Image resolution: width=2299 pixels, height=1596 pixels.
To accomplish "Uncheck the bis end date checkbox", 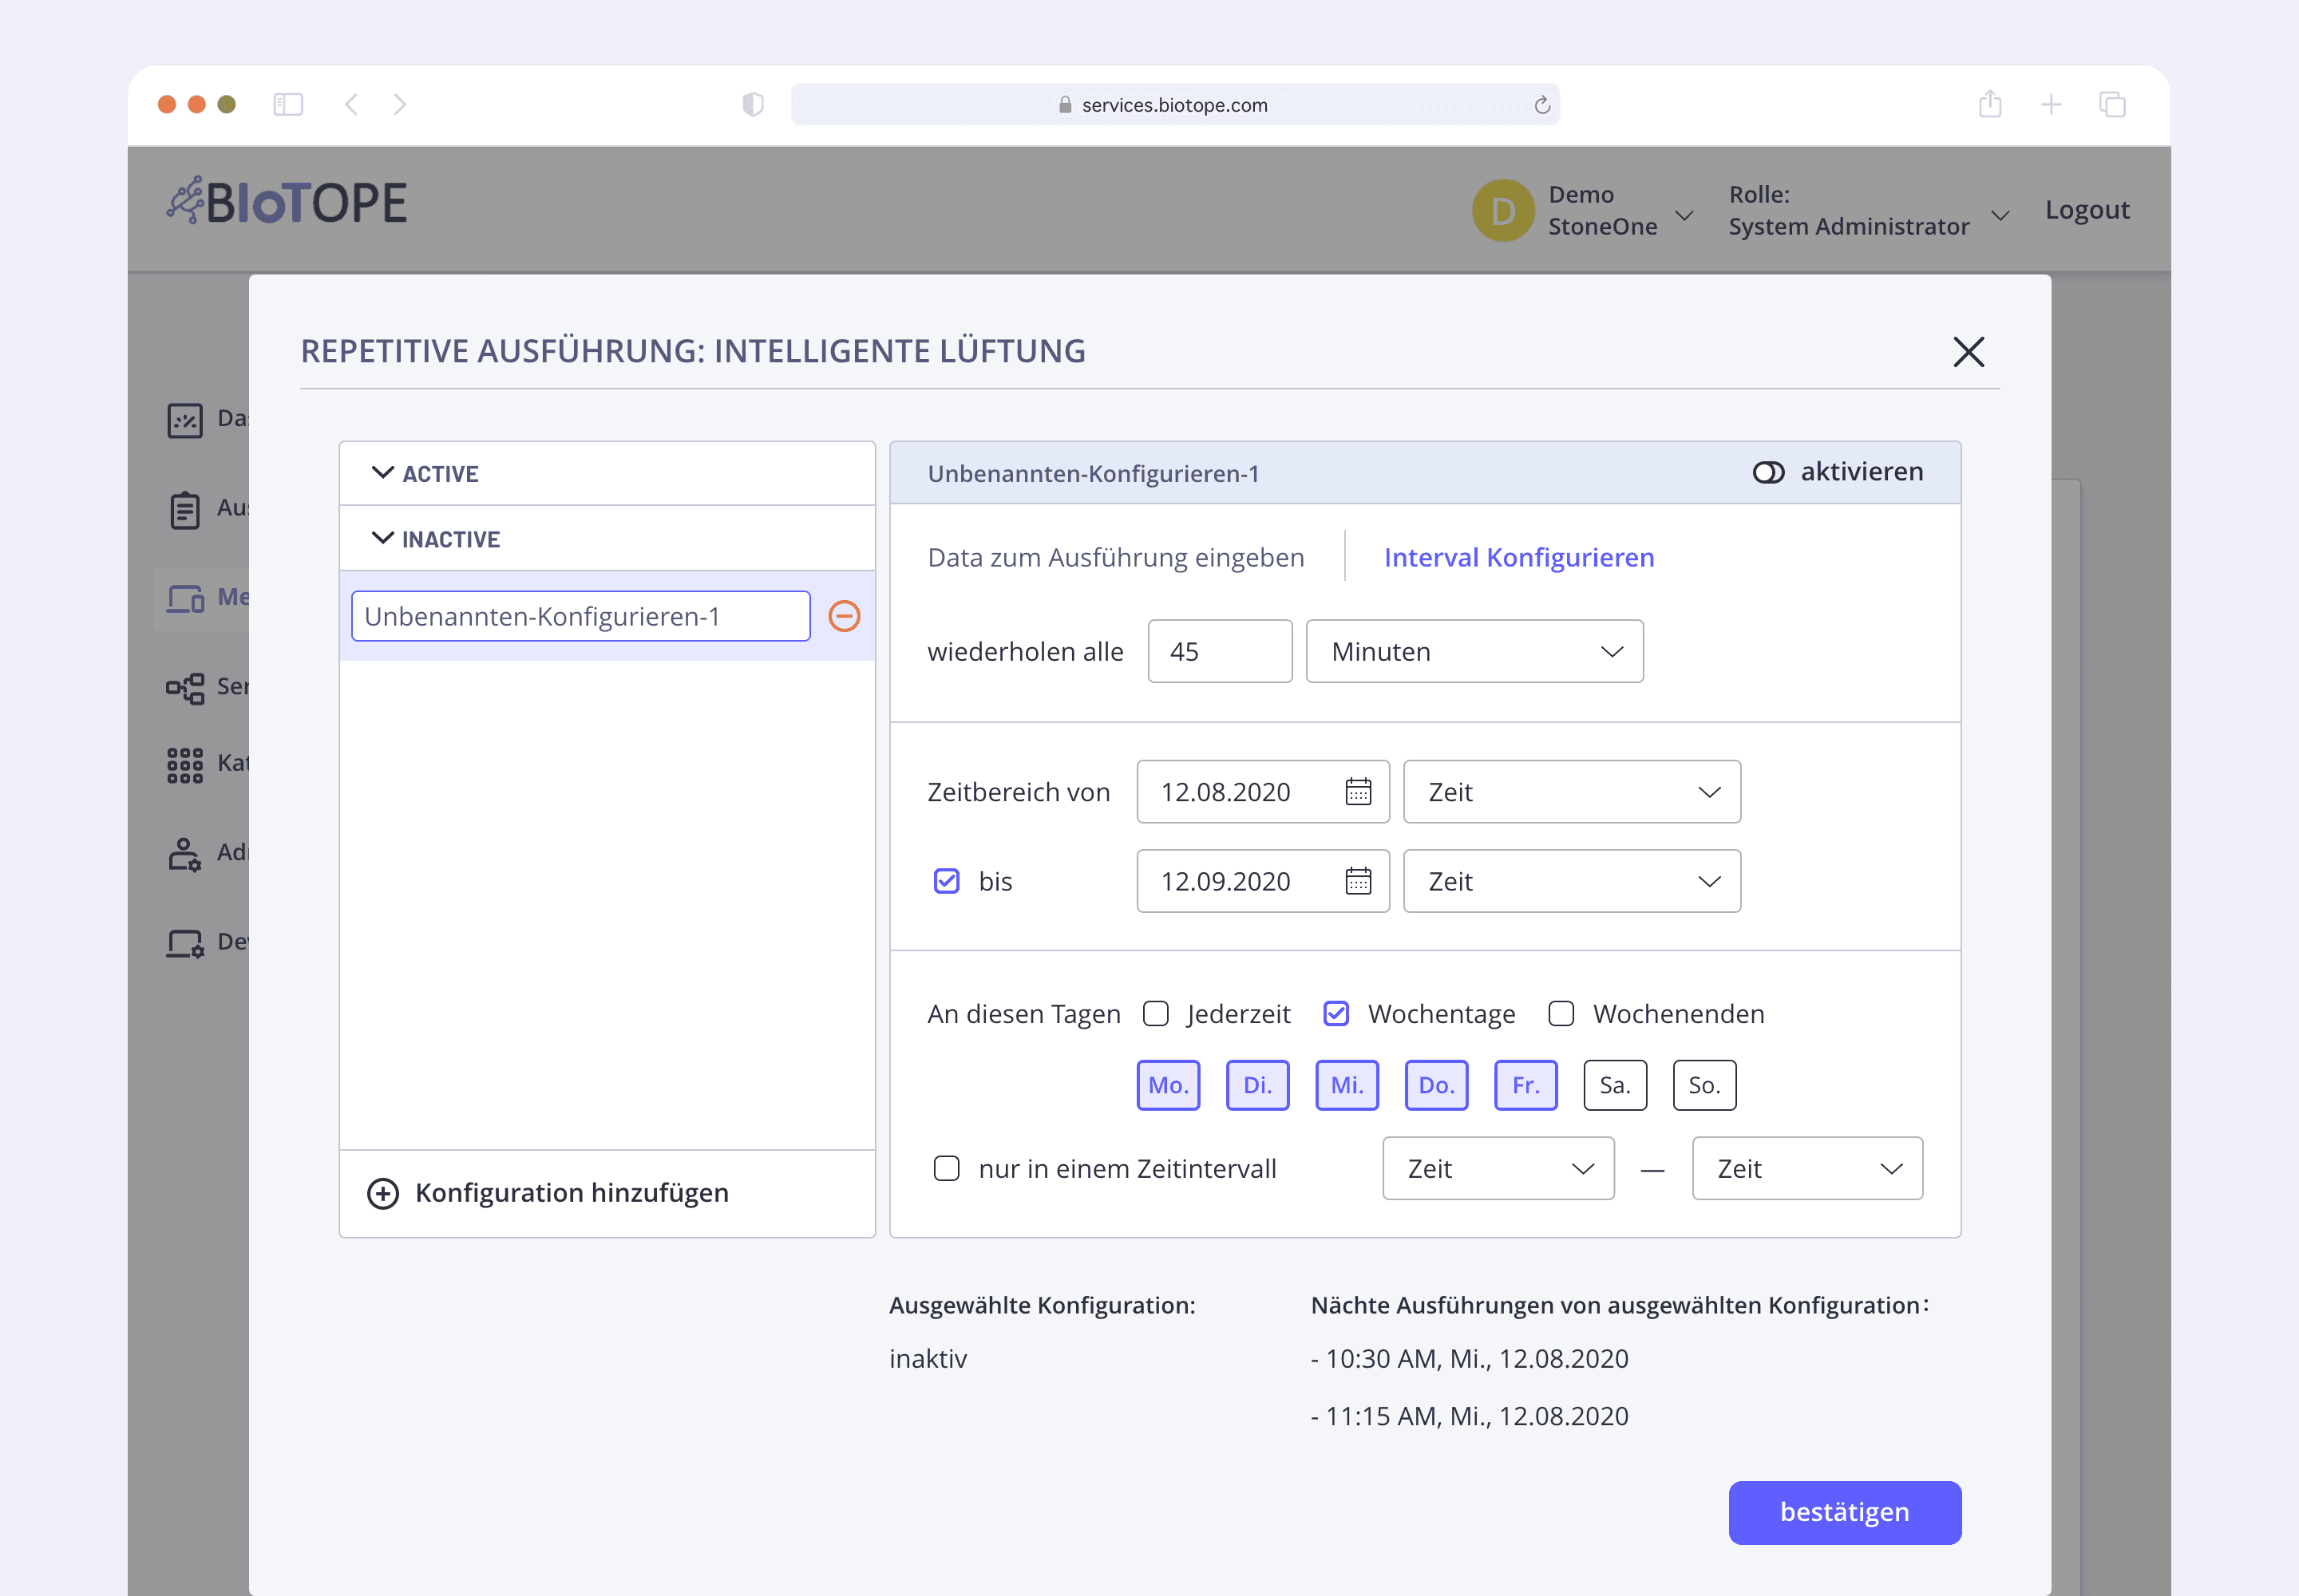I will [947, 881].
